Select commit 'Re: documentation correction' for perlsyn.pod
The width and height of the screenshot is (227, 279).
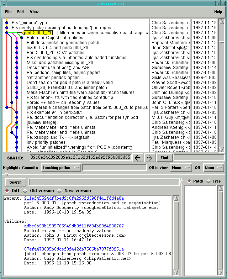pyautogui.click(x=83, y=117)
